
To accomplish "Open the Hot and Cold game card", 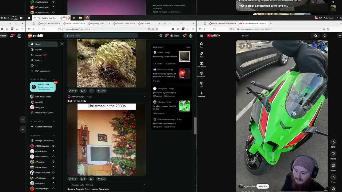I will tap(43, 87).
